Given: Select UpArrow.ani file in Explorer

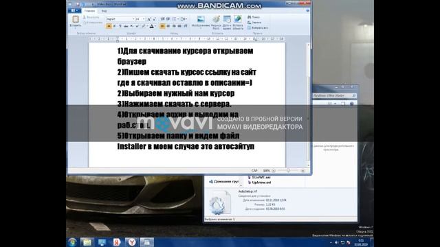Looking at the screenshot, I should coord(259,183).
